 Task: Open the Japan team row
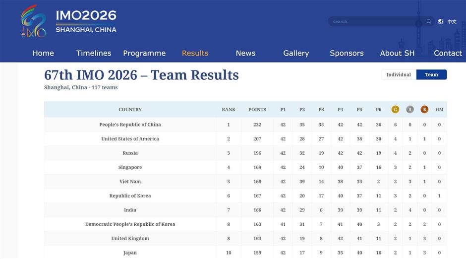click(x=245, y=253)
